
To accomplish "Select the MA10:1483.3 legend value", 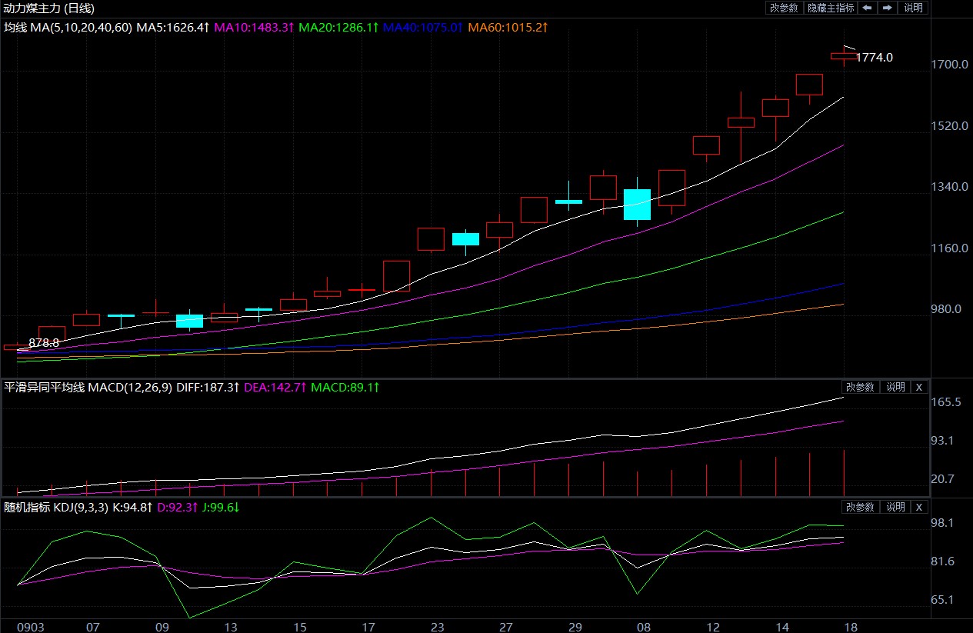I will pyautogui.click(x=255, y=27).
